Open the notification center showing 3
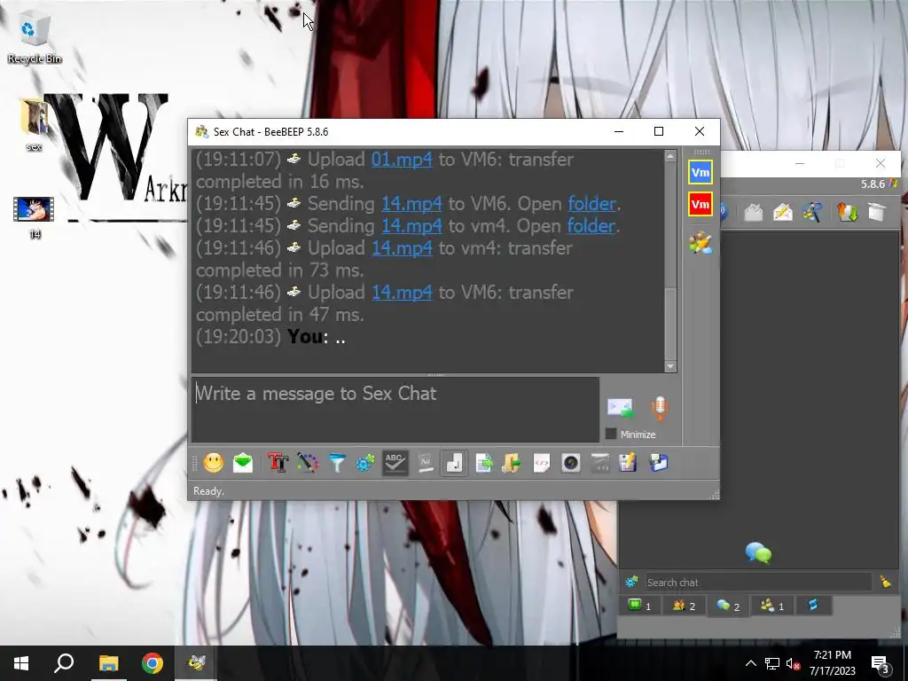Viewport: 908px width, 681px height. (881, 664)
